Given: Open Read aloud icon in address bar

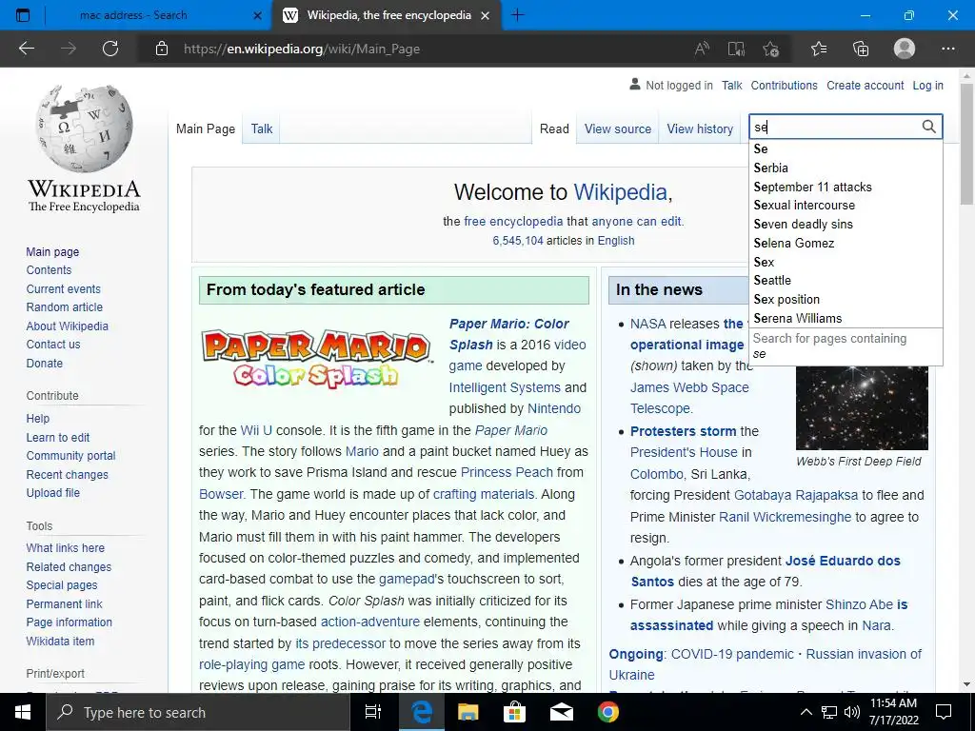Looking at the screenshot, I should coord(702,49).
